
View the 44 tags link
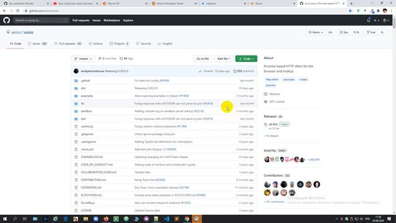tap(126, 58)
